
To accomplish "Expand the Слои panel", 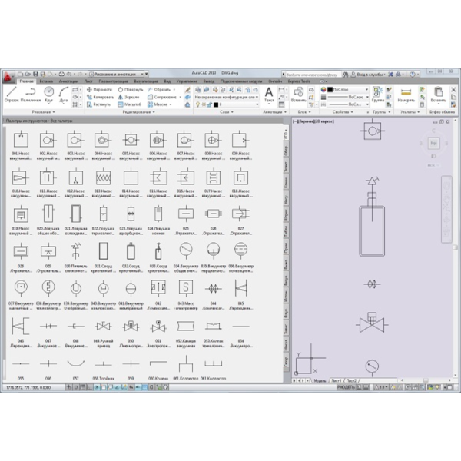I will [227, 112].
